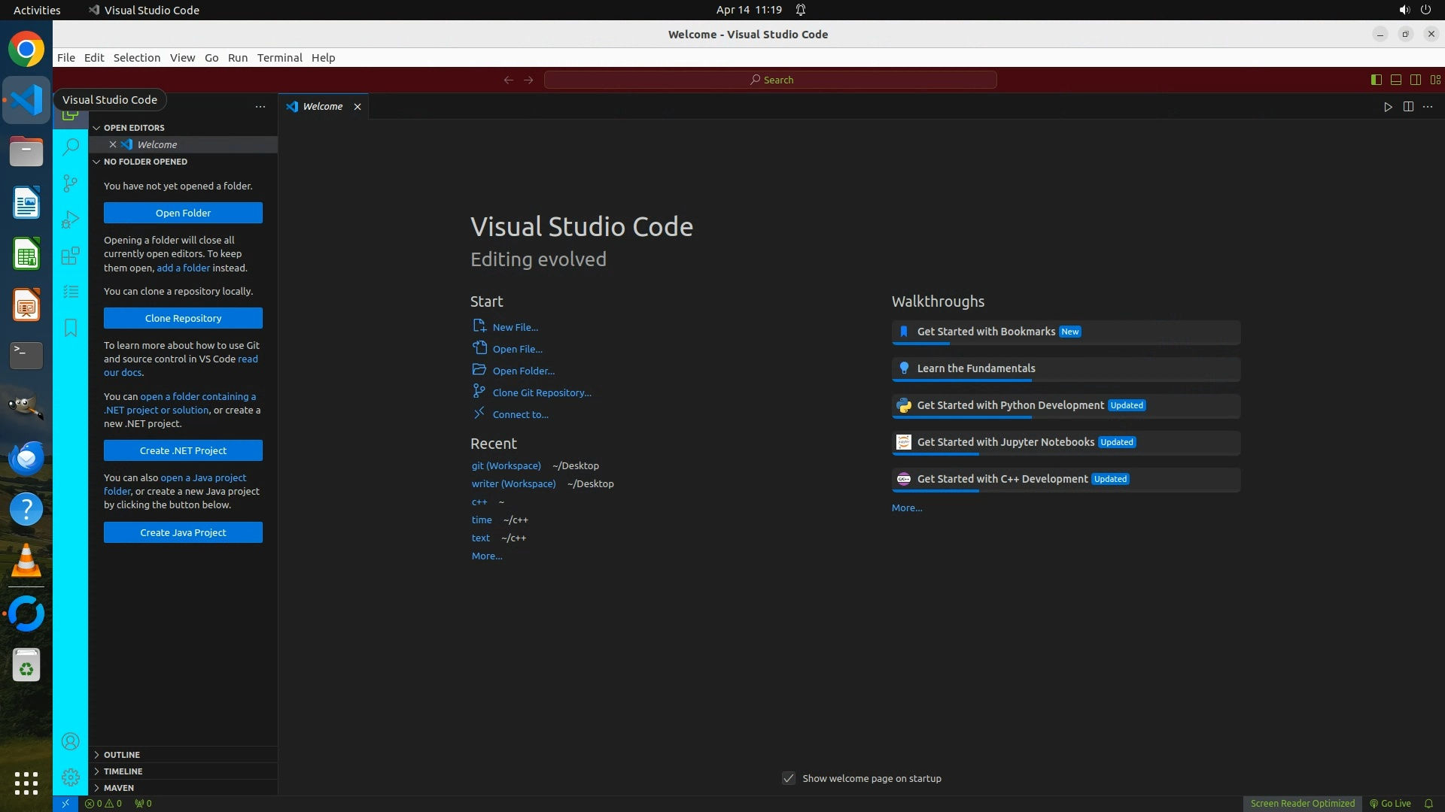This screenshot has height=812, width=1445.
Task: Open the Bookmarks view in activity bar
Action: (x=71, y=328)
